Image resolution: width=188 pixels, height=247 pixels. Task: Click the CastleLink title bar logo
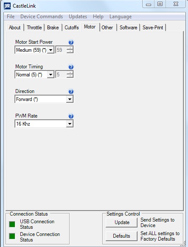(7, 6)
